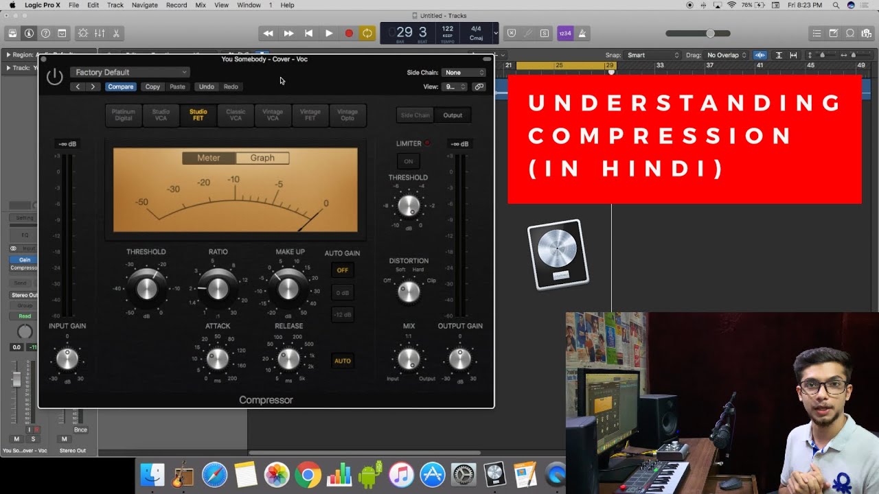879x494 pixels.
Task: Select the Vintage FET compressor type
Action: click(x=310, y=115)
